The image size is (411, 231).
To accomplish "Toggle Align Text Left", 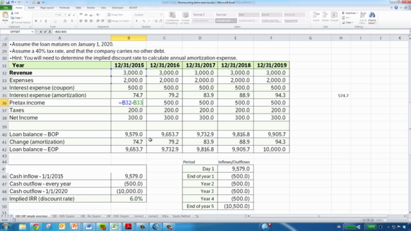I will [x=81, y=21].
